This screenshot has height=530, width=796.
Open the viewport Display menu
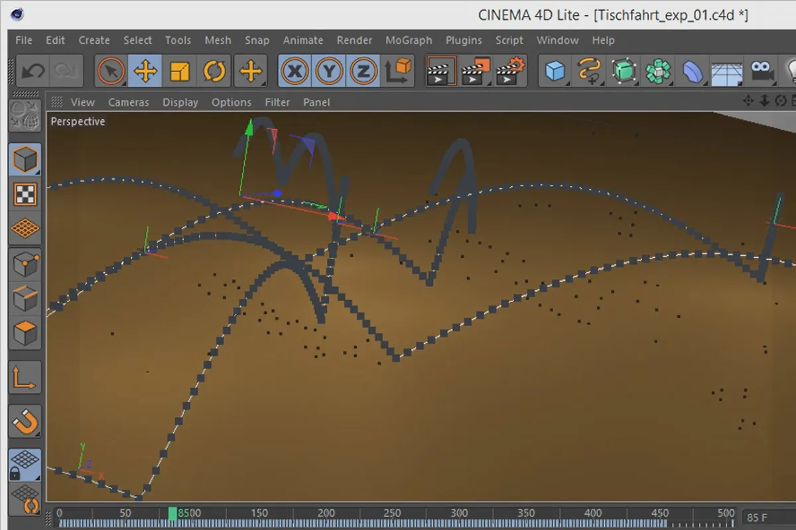click(180, 102)
